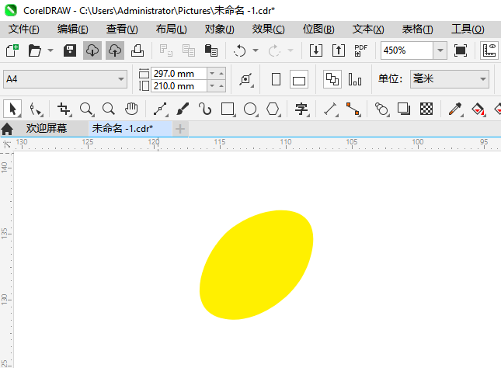The image size is (501, 368).
Task: Select the yellow ellipse on the canvas
Action: pos(256,265)
